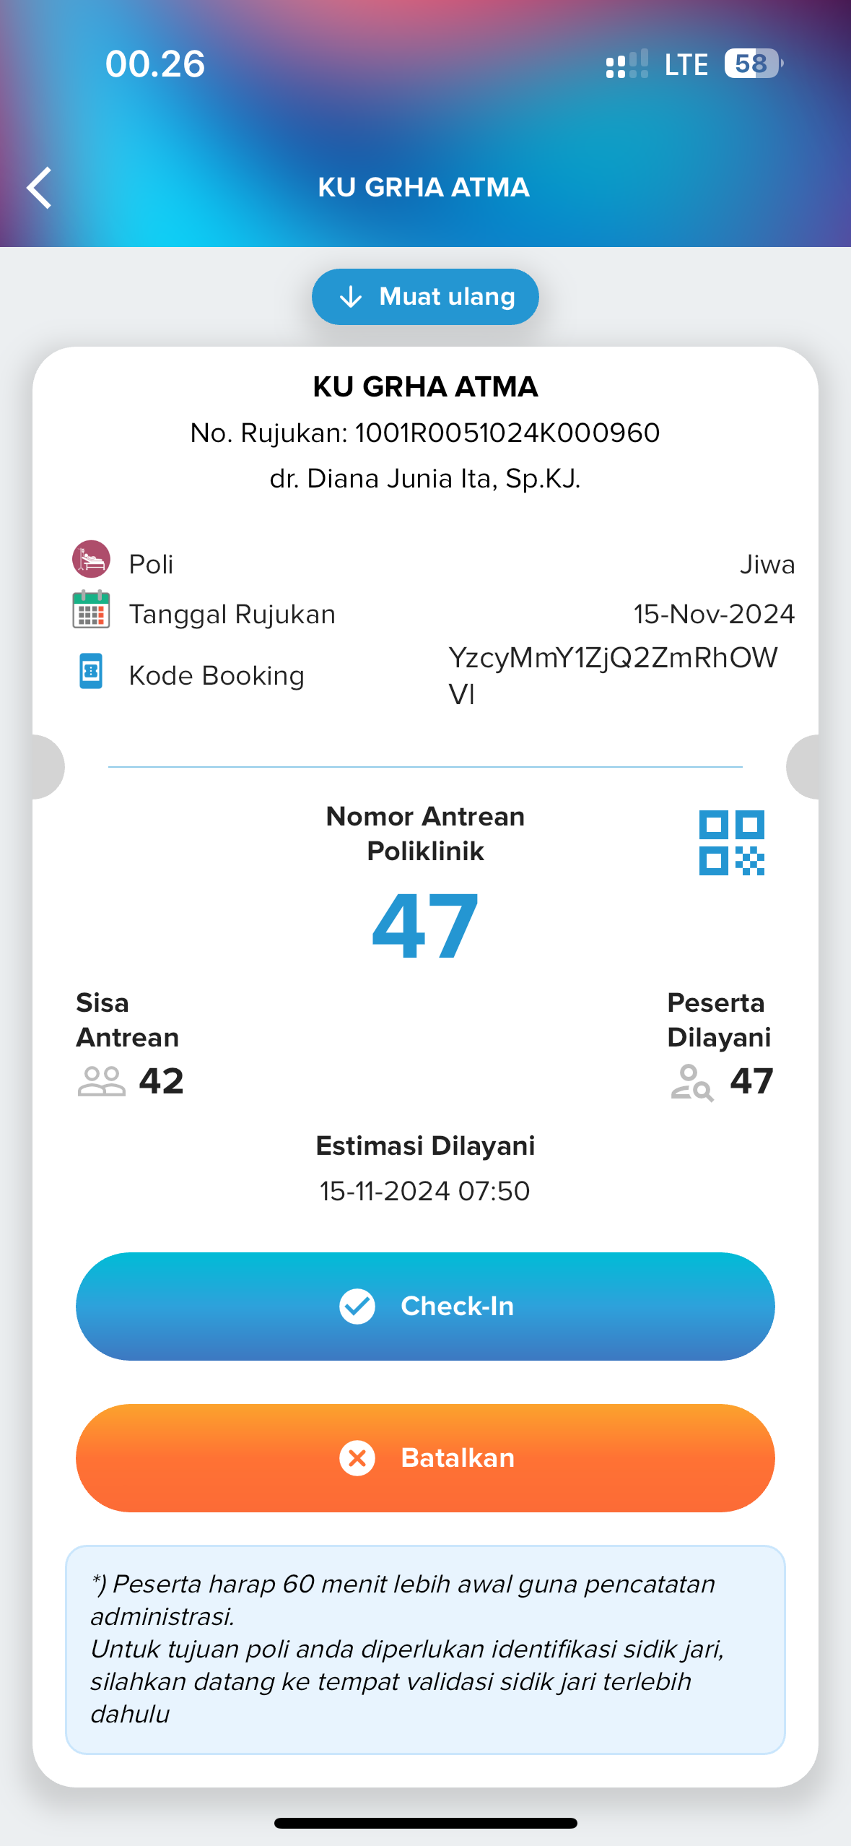Tap the Check-In button
The width and height of the screenshot is (851, 1846).
[425, 1306]
